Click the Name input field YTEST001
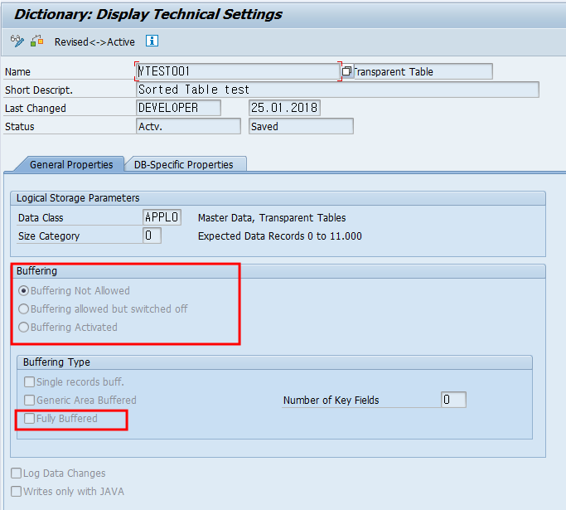This screenshot has height=510, width=566. click(238, 71)
